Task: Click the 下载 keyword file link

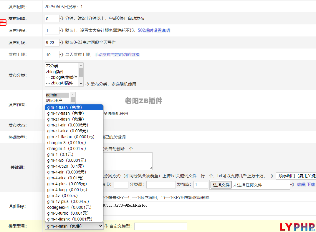Action: [x=311, y=185]
